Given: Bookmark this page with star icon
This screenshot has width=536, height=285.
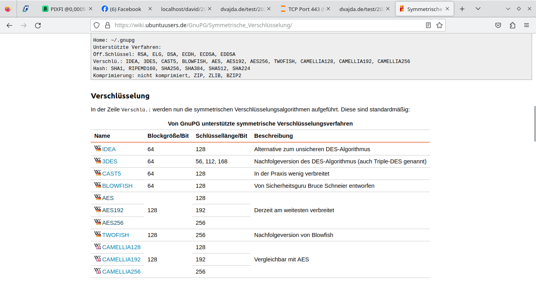Looking at the screenshot, I should coord(439,25).
